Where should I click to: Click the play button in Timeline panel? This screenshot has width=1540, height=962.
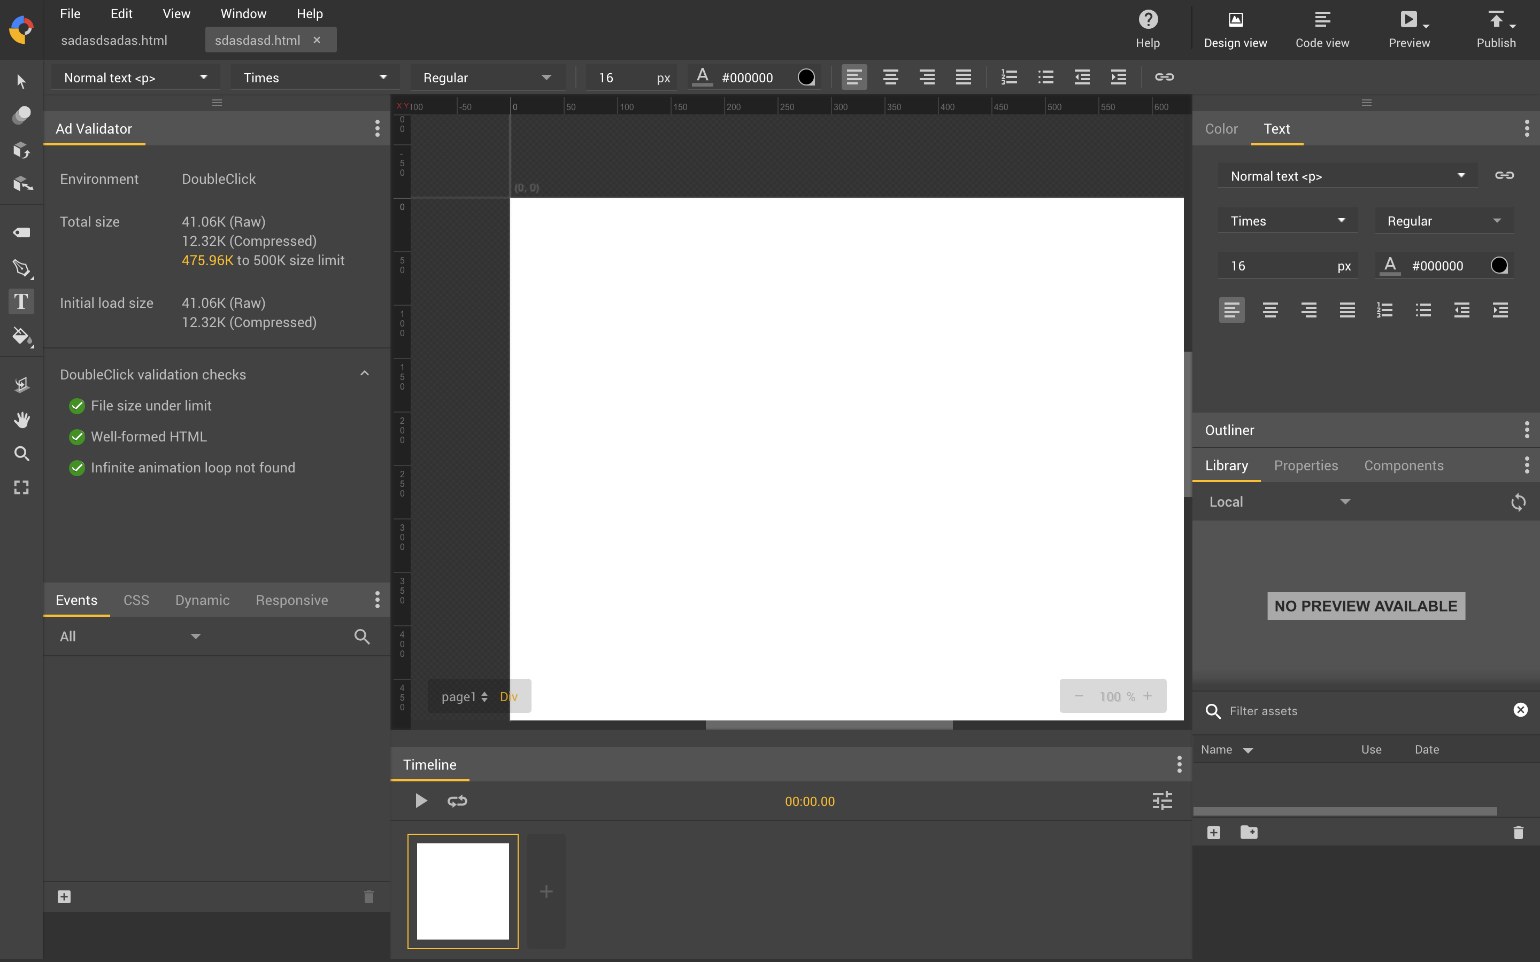point(420,800)
